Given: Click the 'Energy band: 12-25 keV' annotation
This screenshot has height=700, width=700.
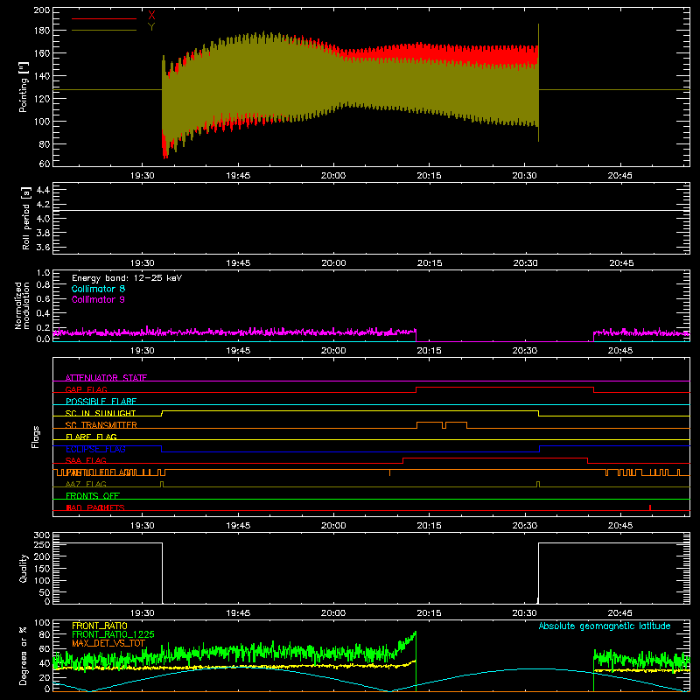Looking at the screenshot, I should 127,278.
